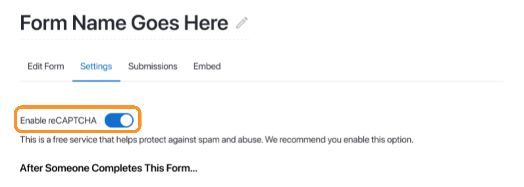Open the Edit Form tab
524x187 pixels.
(46, 66)
